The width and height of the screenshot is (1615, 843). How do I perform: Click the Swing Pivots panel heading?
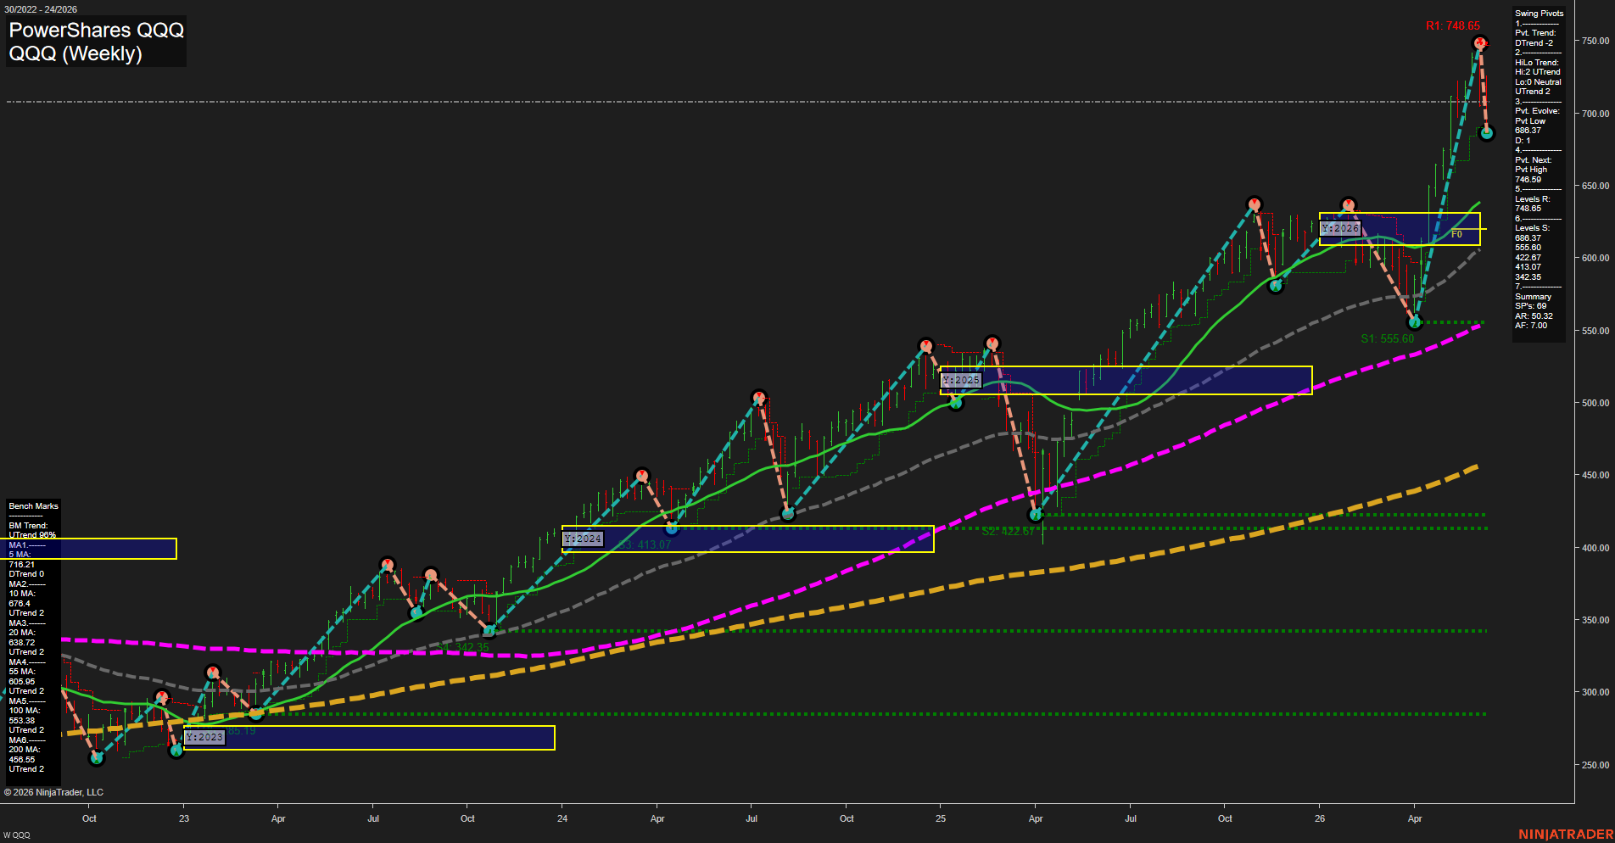coord(1539,14)
